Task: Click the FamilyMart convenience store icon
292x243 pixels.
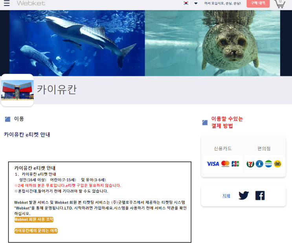Action: (x=268, y=164)
